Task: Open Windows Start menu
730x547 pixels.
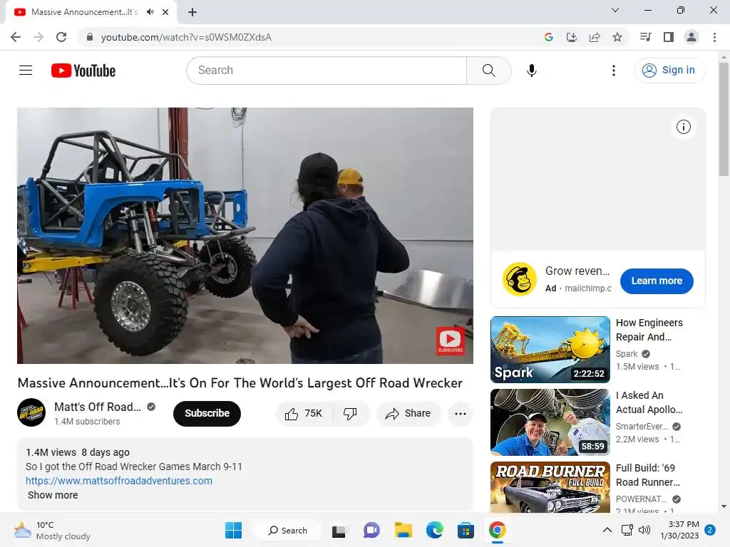Action: (233, 530)
